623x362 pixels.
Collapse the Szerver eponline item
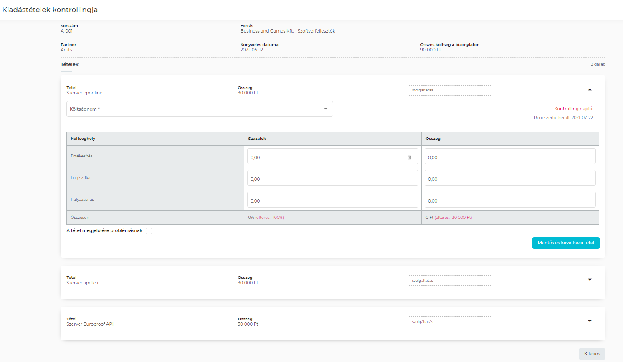click(x=590, y=90)
